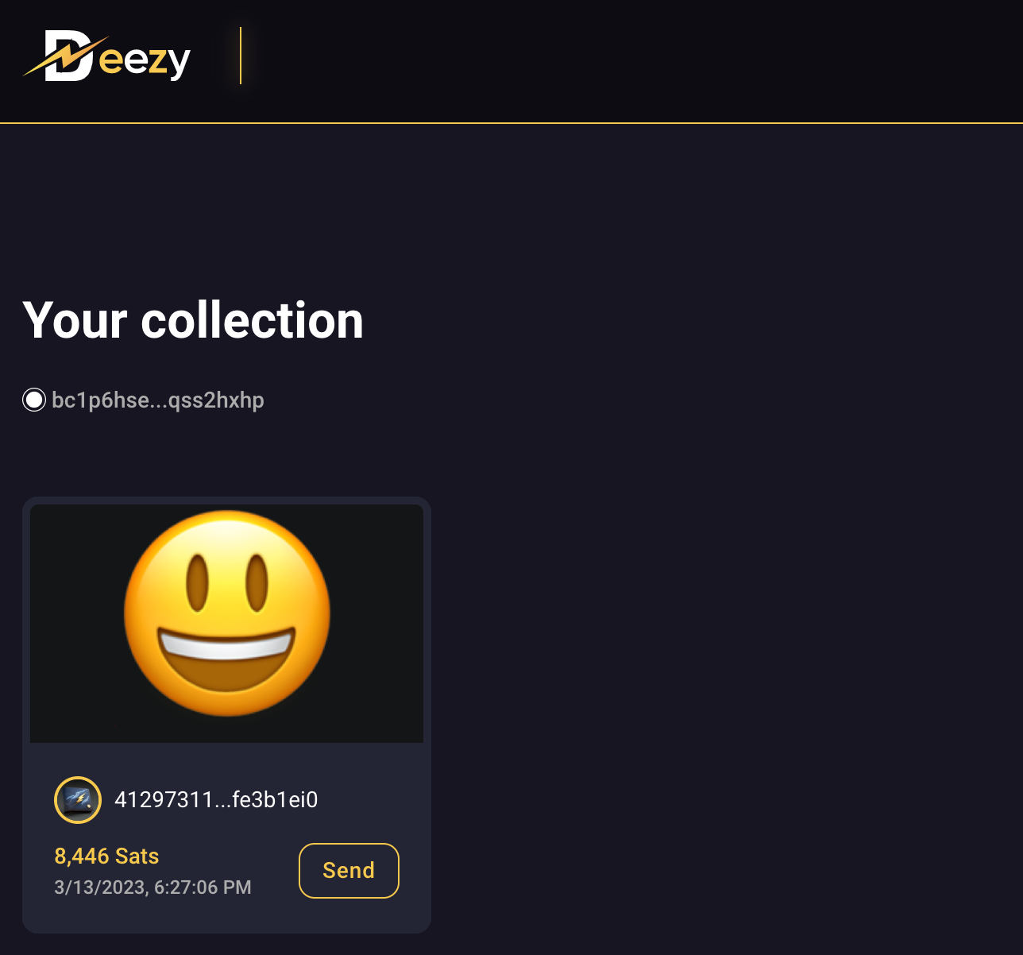Click the 8,446 Sats value
This screenshot has height=955, width=1023.
tap(106, 856)
